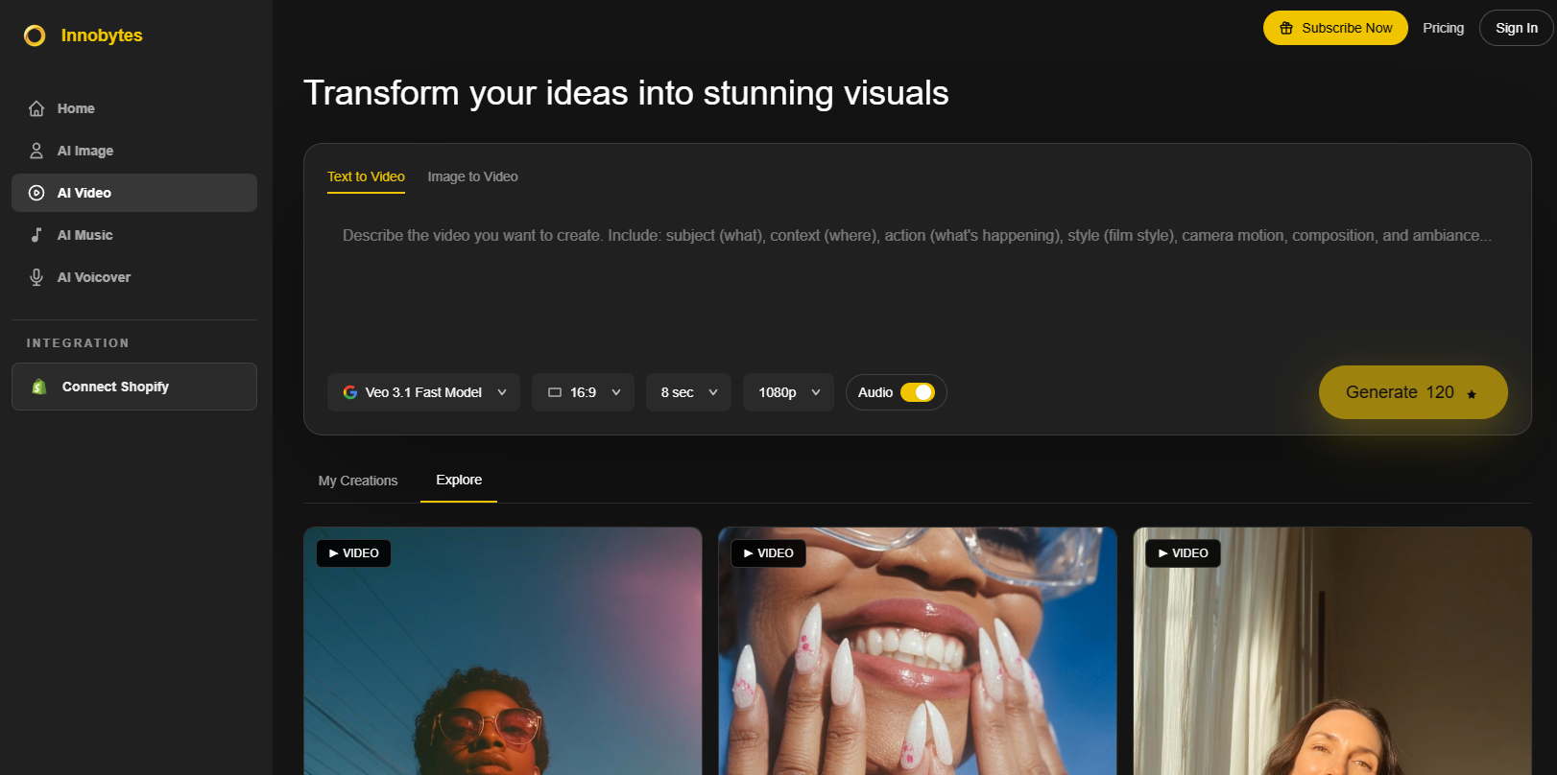Viewport: 1557px width, 775px height.
Task: Click the AI Music note icon
Action: pos(36,235)
